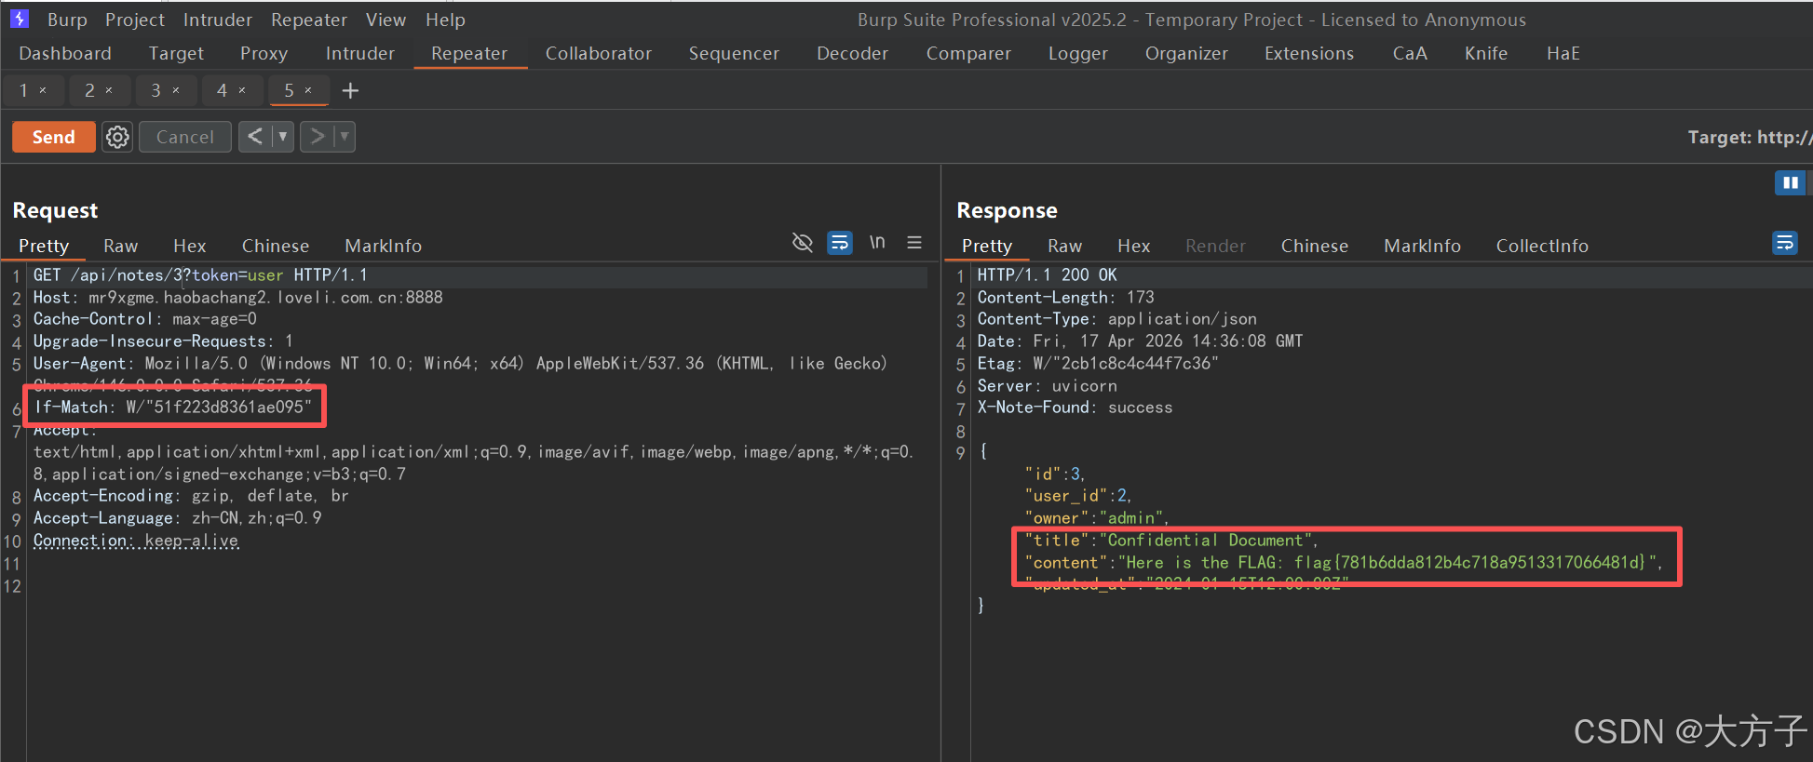
Task: Open forward history dropdown arrow
Action: point(345,137)
